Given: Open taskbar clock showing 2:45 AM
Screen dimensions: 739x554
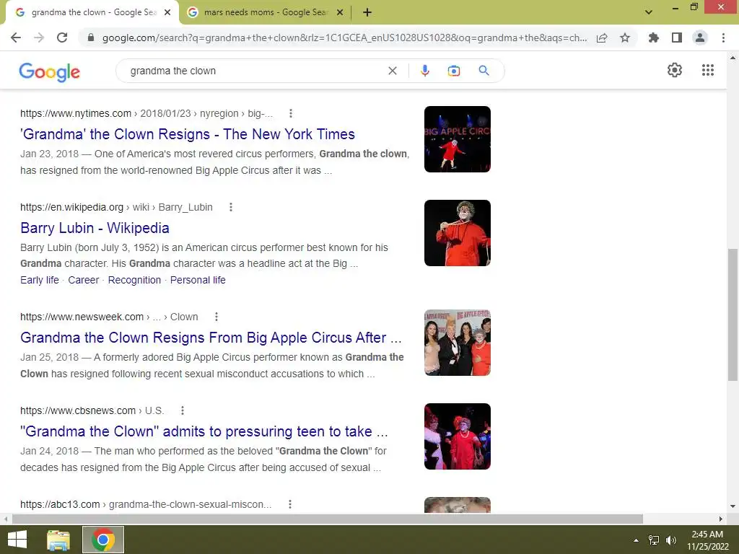Looking at the screenshot, I should [707, 540].
